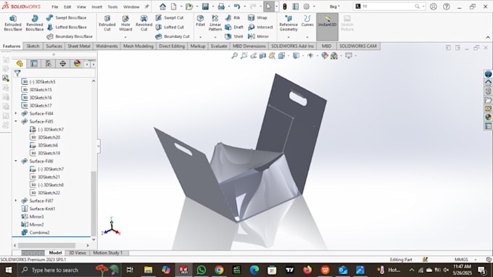Select the Lofted Cut feature

170,28
